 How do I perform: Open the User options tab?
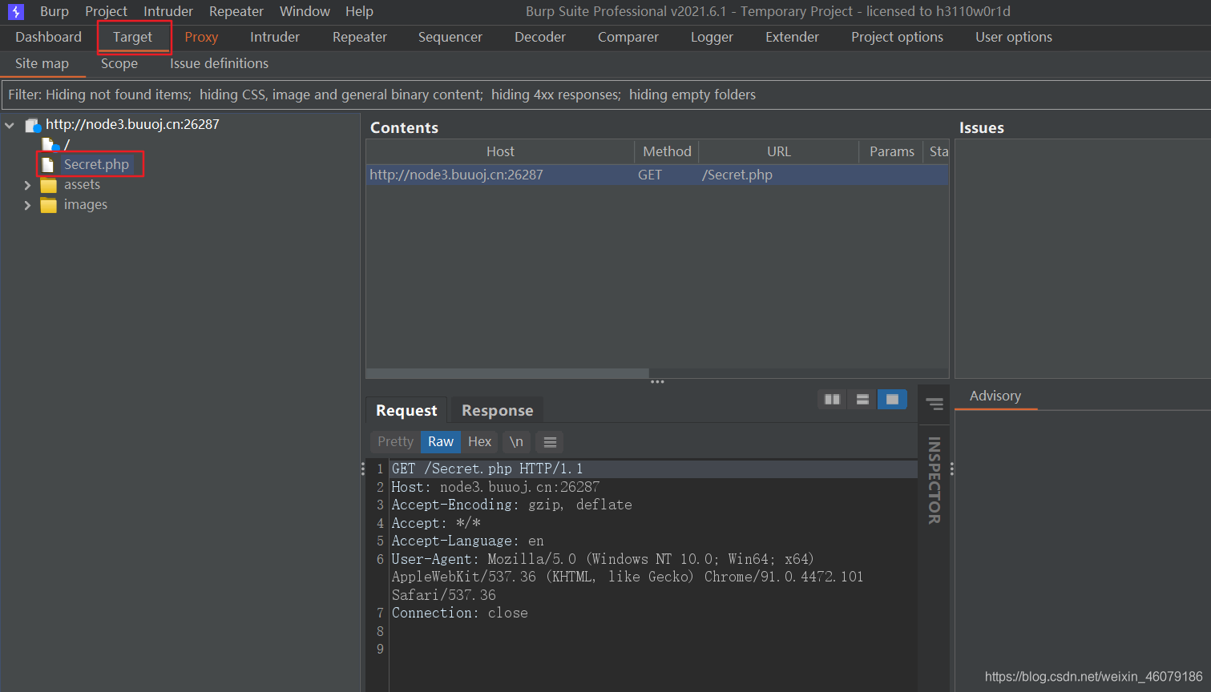tap(1014, 37)
